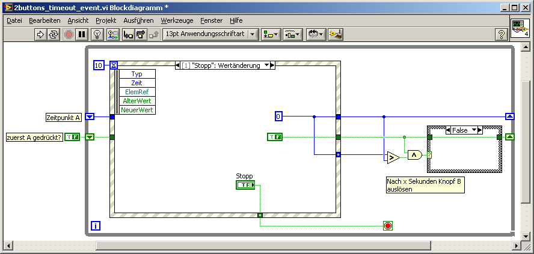534x254 pixels.
Task: Go to next event case with right arrow
Action: click(272, 65)
